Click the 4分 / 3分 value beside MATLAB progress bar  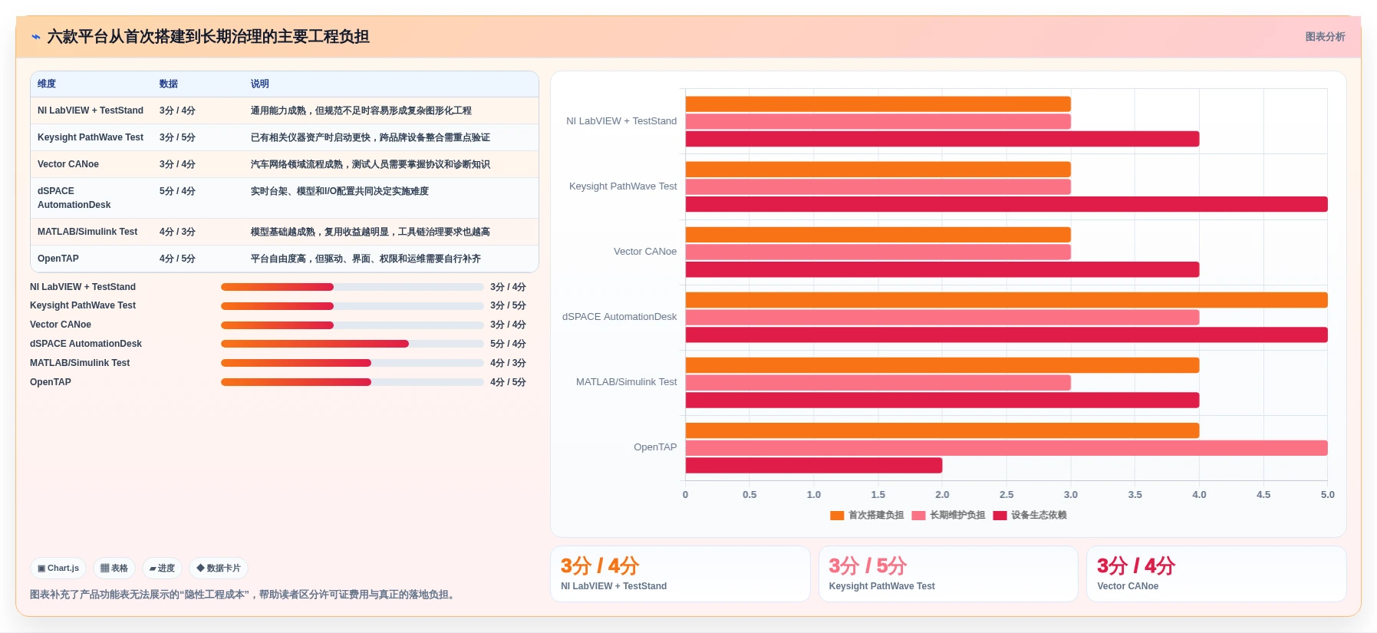click(508, 363)
